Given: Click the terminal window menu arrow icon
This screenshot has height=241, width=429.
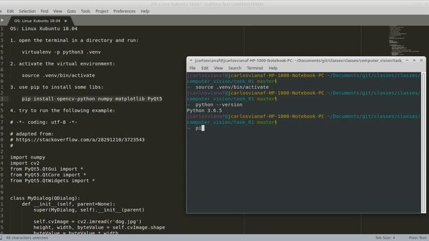Looking at the screenshot, I should point(190,60).
